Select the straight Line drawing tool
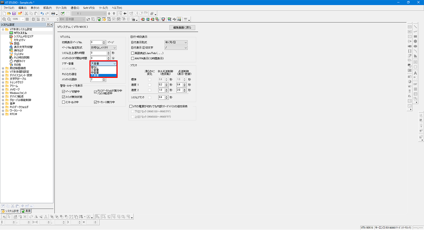This screenshot has width=424, height=230. coord(415,27)
